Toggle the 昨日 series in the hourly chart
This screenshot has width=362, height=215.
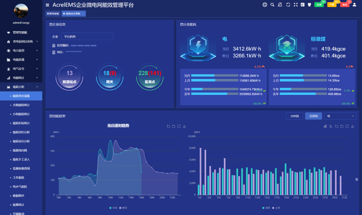point(124,208)
